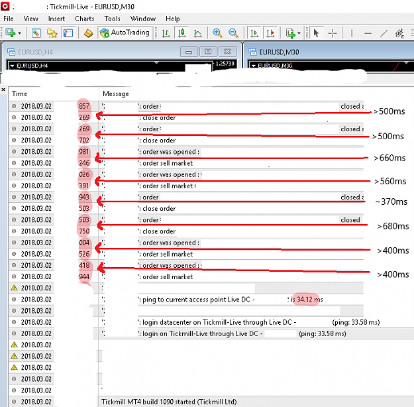Toggle the Terminal panel icon
This screenshot has width=414, height=407.
coord(68,33)
